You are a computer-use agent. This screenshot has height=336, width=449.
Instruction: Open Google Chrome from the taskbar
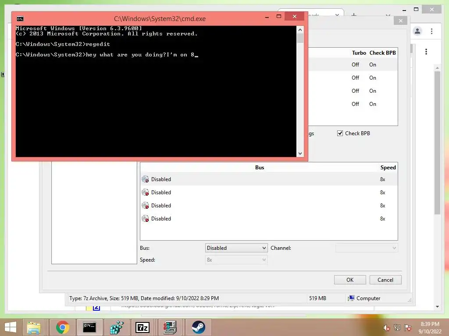(x=62, y=327)
